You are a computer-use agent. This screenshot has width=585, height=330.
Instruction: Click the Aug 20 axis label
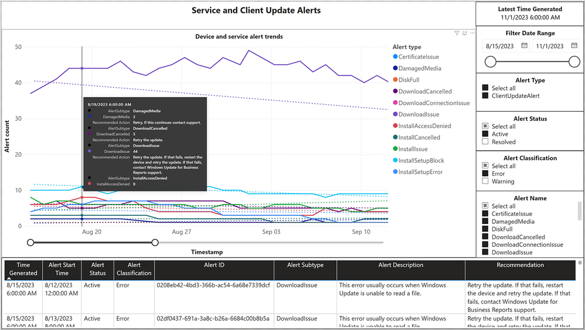click(92, 232)
